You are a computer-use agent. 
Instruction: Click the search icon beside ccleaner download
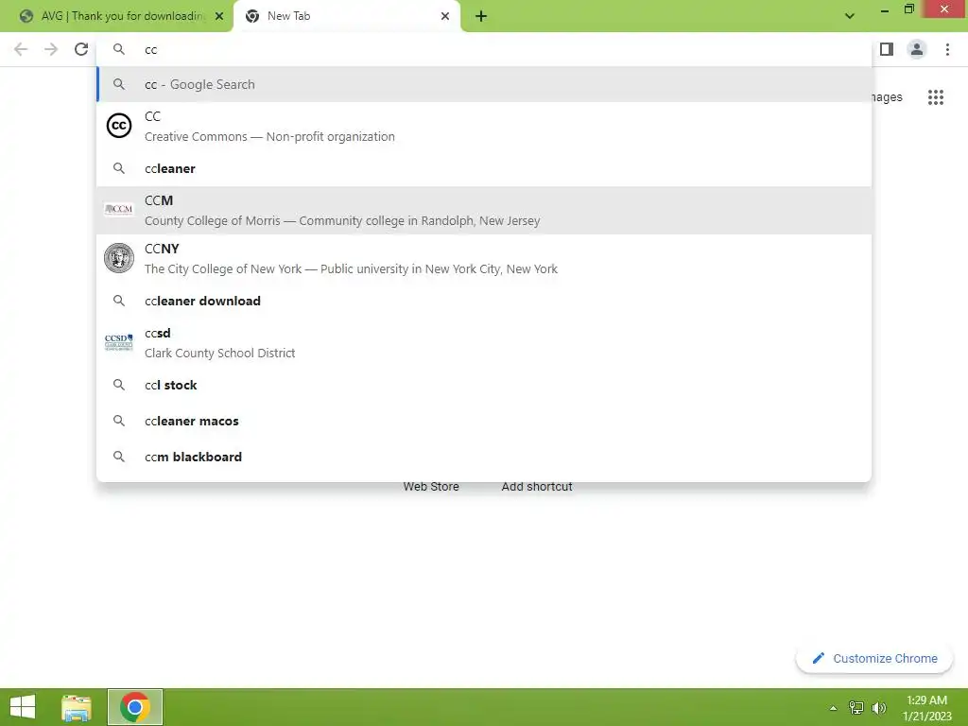coord(118,301)
